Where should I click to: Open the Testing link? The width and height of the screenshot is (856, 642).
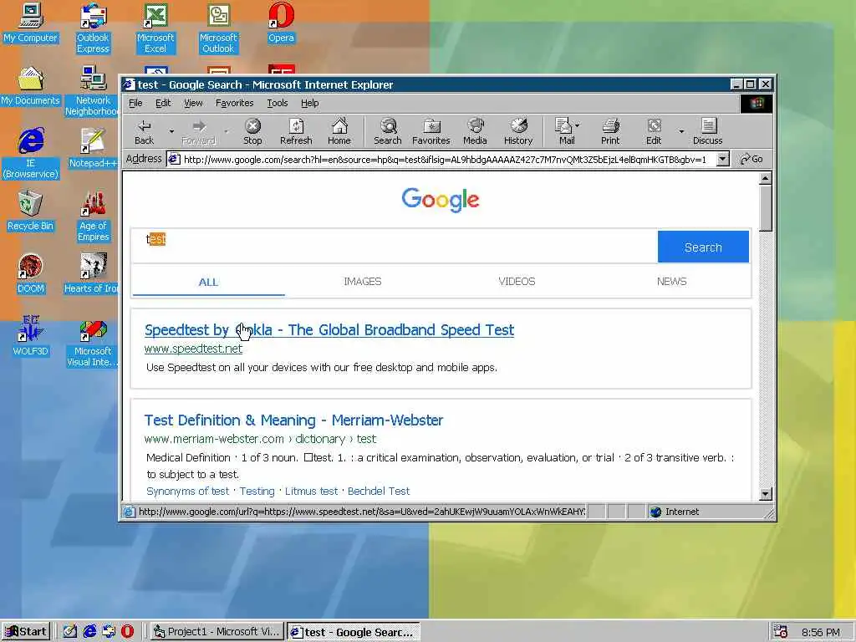point(257,492)
